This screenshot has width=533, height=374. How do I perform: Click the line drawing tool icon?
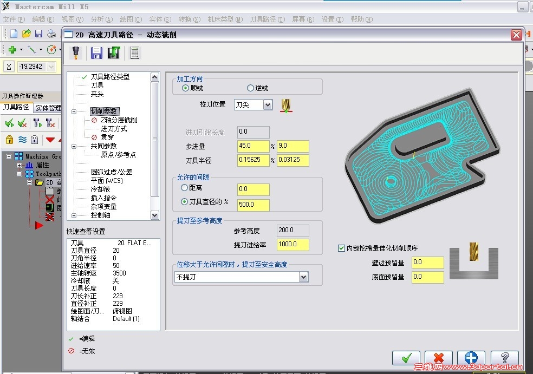[32, 50]
